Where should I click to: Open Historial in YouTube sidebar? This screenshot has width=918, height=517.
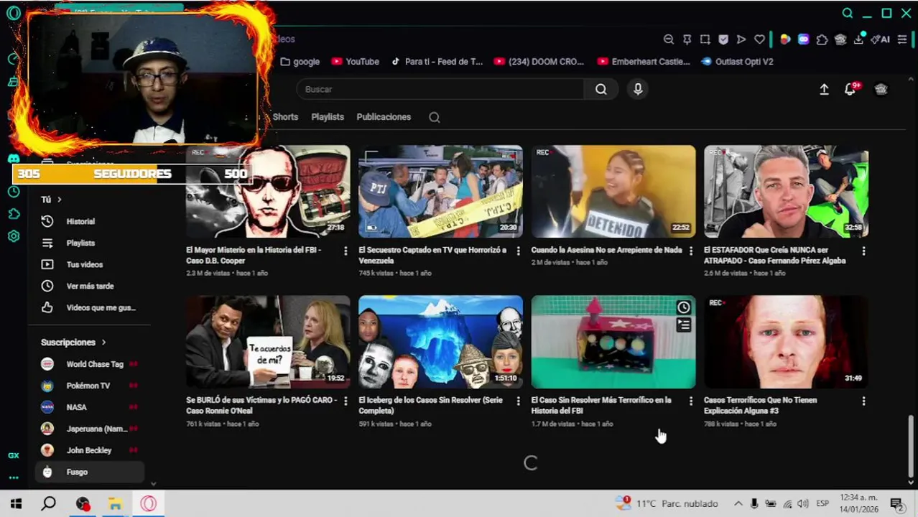coord(90,222)
